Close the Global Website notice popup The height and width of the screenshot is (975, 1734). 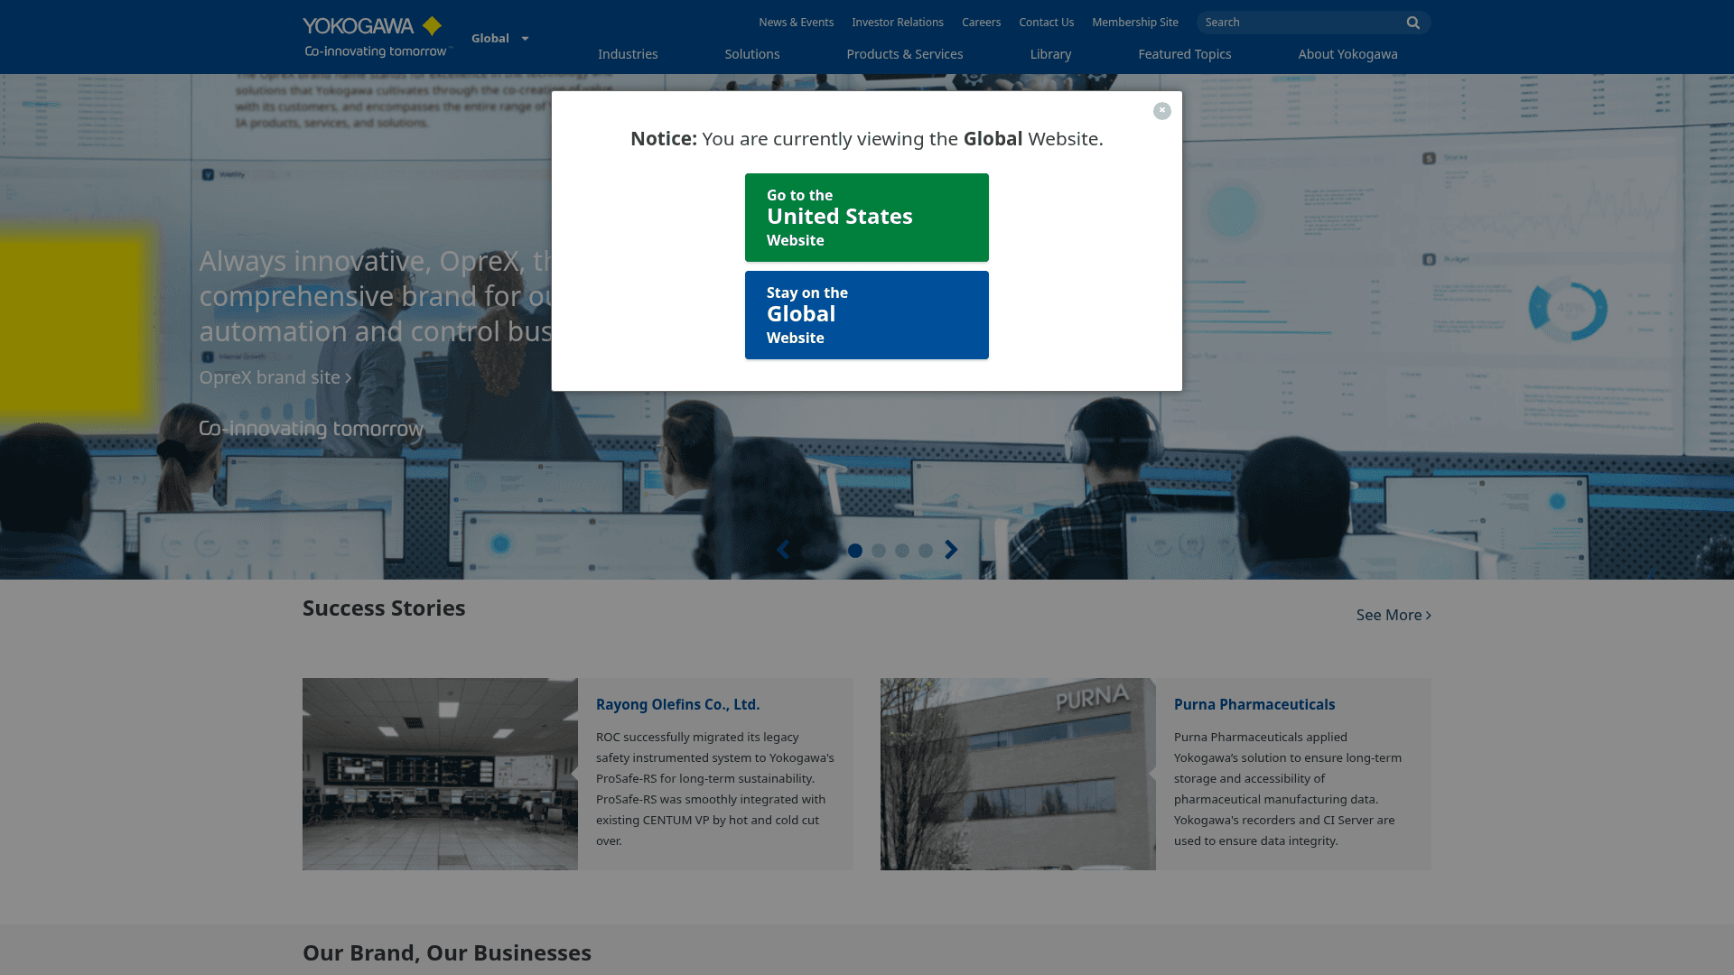1161,110
